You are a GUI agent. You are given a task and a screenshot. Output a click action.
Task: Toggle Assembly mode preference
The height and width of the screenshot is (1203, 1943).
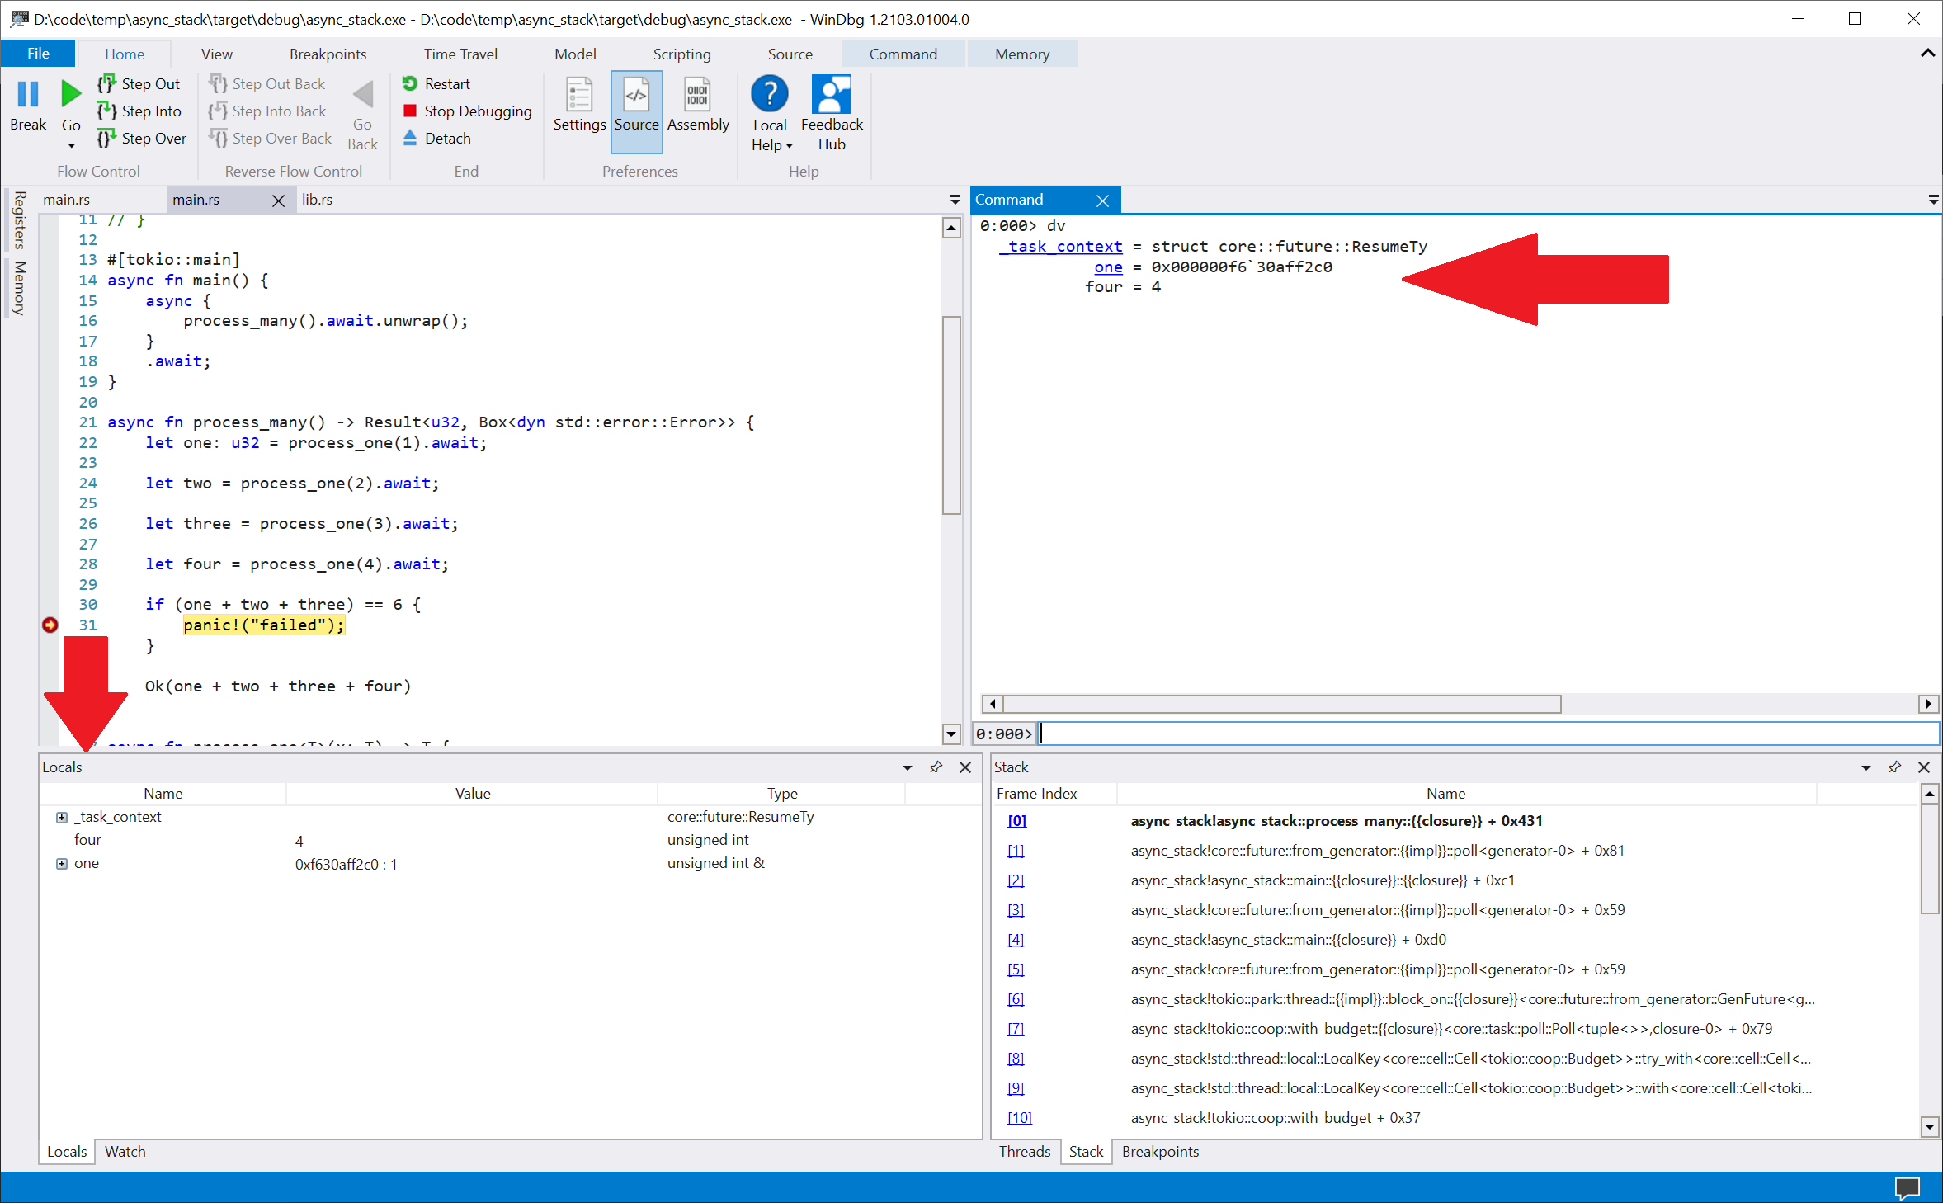point(698,106)
